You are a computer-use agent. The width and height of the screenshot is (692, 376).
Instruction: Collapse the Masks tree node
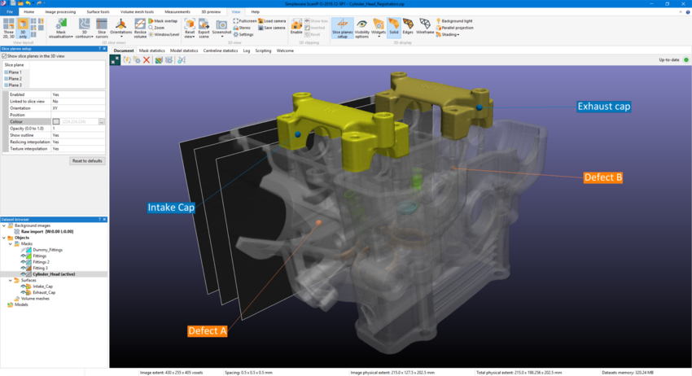[x=11, y=243]
